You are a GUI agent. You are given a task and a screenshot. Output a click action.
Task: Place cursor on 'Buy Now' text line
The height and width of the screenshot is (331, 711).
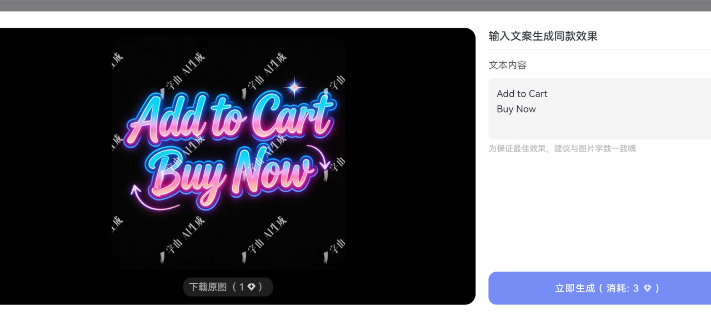click(x=516, y=109)
